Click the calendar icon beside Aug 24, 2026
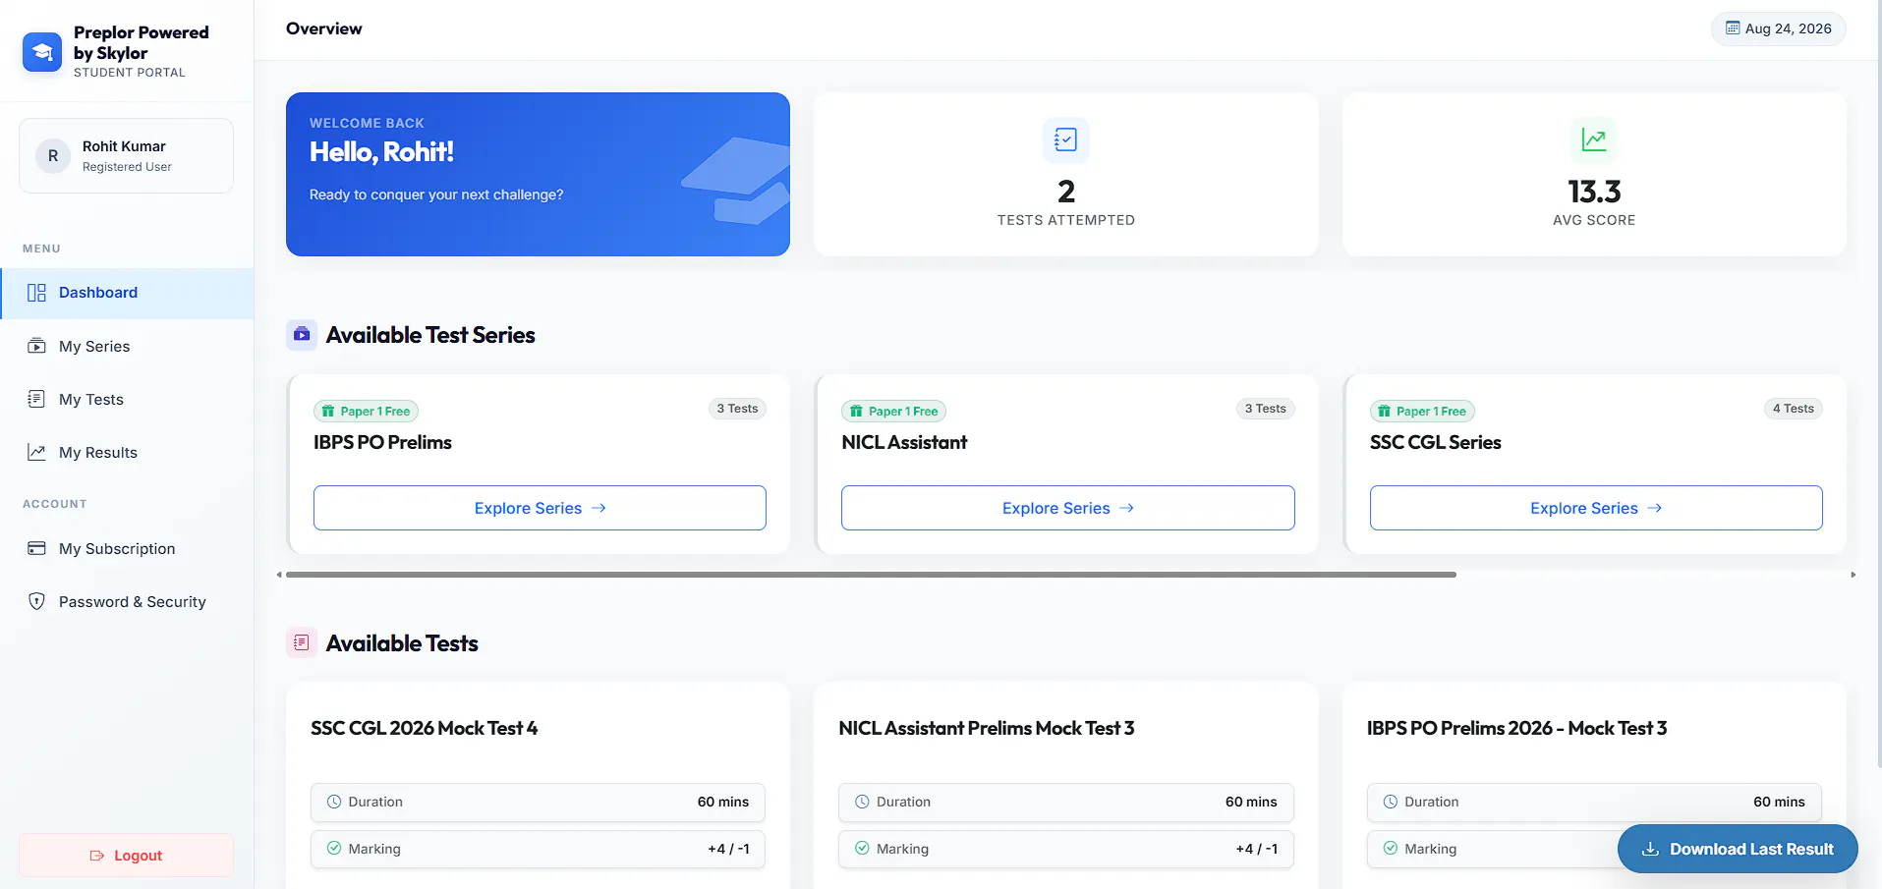The image size is (1882, 889). pyautogui.click(x=1733, y=28)
